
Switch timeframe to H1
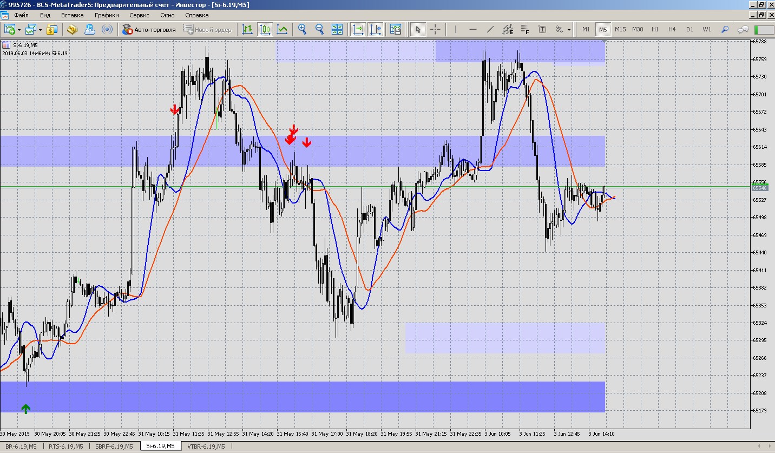coord(655,29)
